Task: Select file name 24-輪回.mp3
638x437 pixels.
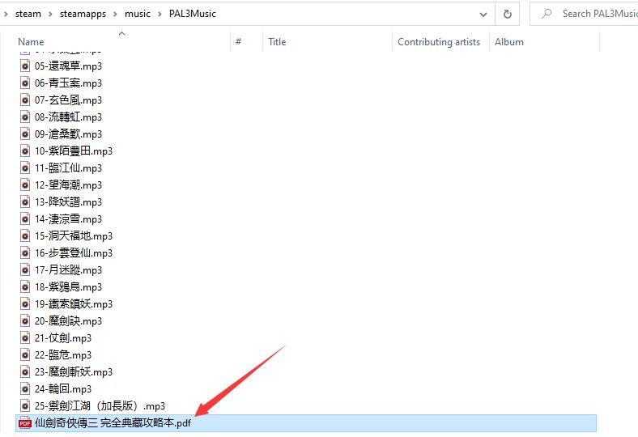Action: [x=62, y=389]
